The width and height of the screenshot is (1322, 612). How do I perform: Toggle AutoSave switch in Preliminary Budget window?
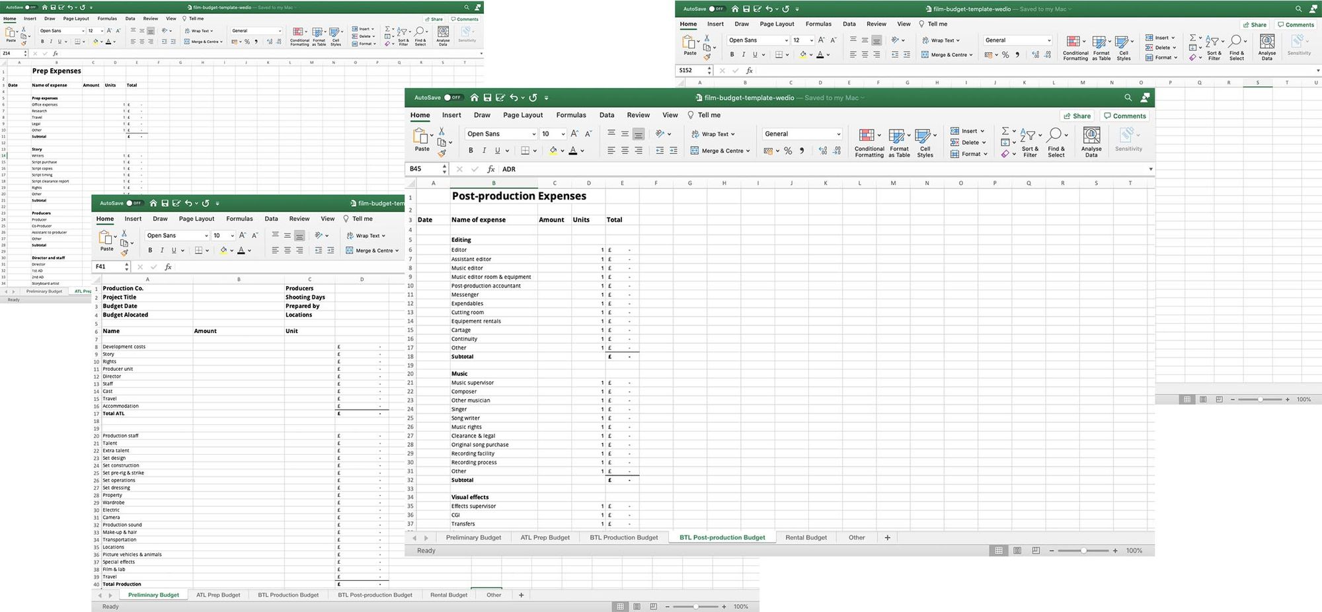pyautogui.click(x=134, y=204)
